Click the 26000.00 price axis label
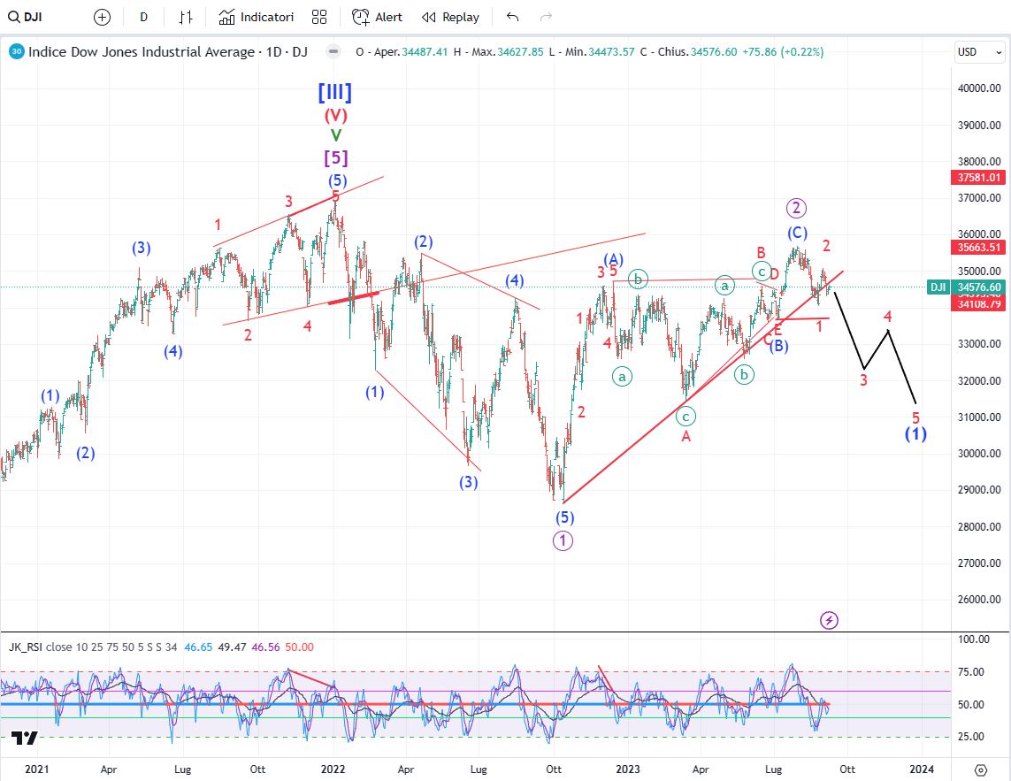The image size is (1011, 781). click(x=979, y=599)
